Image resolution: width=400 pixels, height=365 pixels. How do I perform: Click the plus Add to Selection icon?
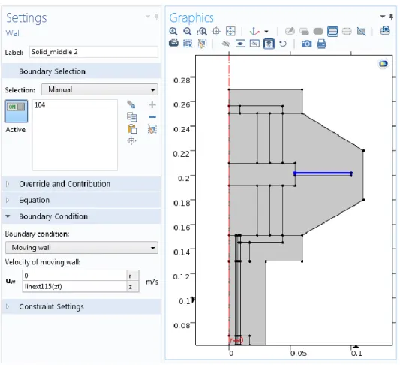pos(152,104)
